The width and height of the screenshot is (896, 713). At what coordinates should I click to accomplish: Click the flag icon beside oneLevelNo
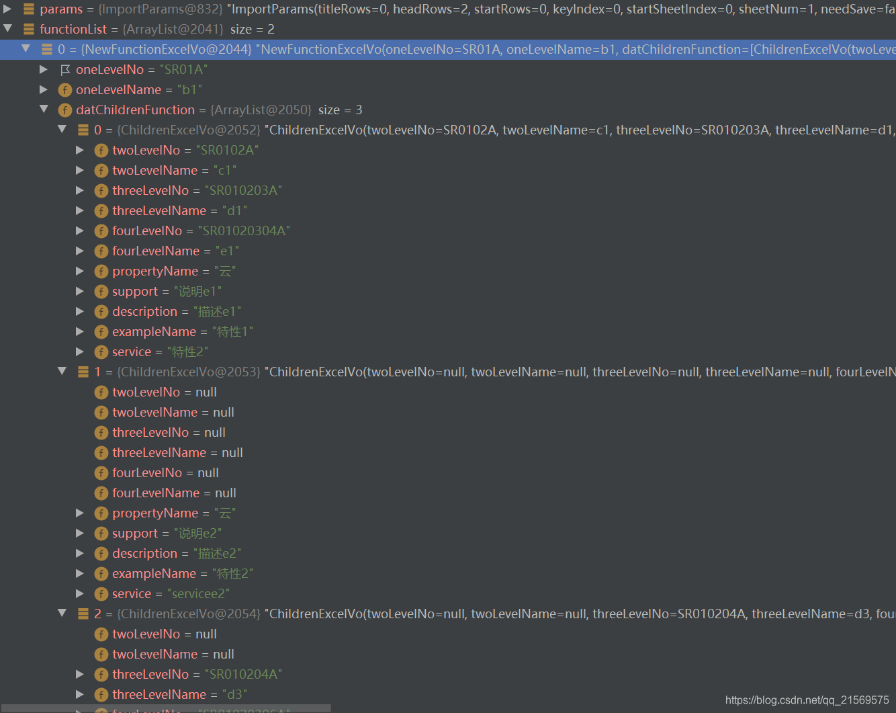tap(65, 70)
